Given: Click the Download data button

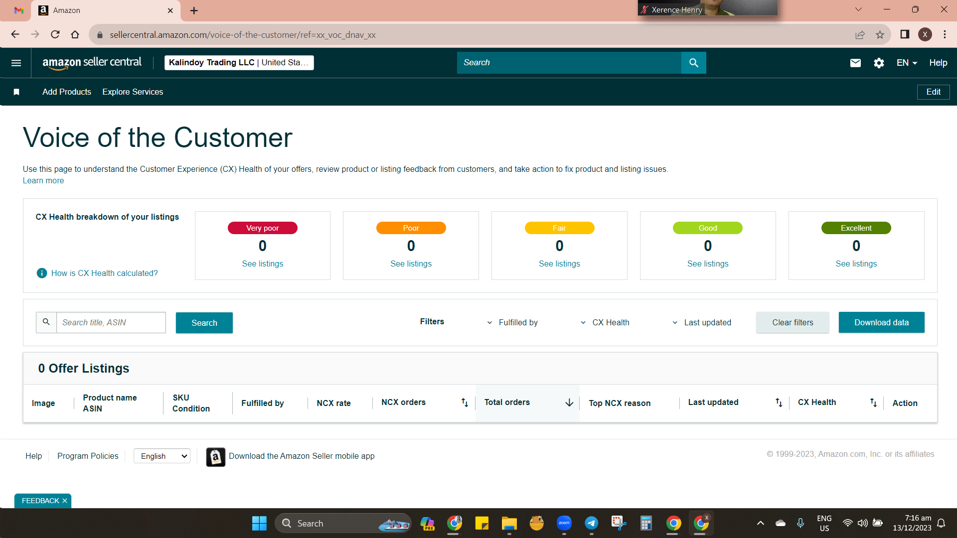Looking at the screenshot, I should coord(881,322).
